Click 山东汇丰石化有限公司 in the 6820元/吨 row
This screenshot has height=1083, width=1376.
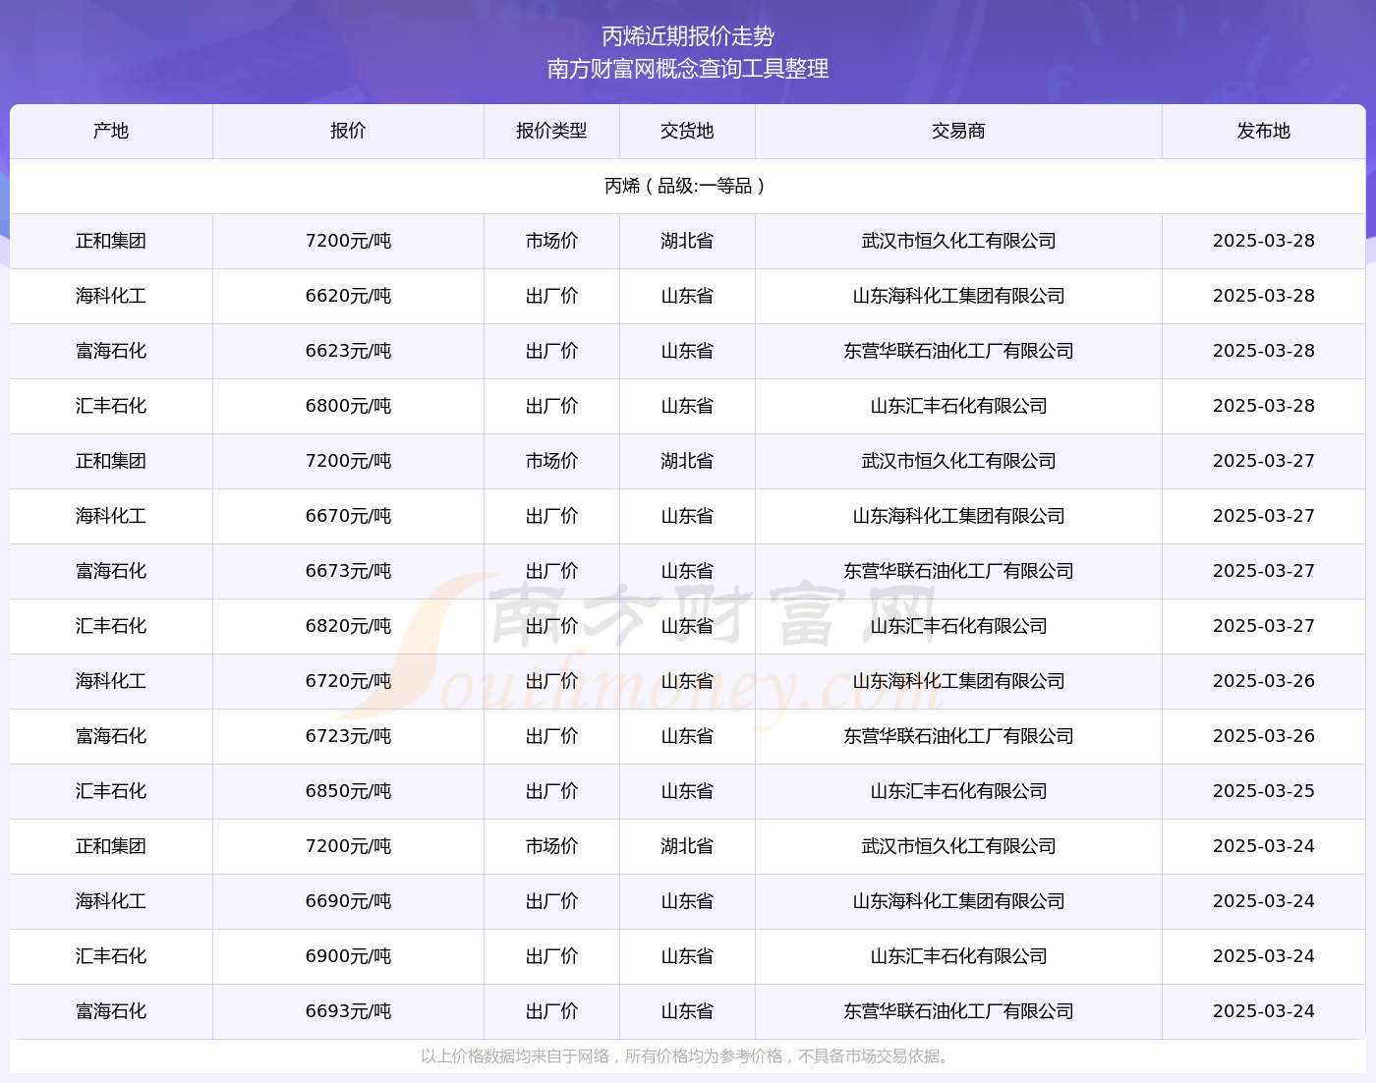pyautogui.click(x=958, y=626)
